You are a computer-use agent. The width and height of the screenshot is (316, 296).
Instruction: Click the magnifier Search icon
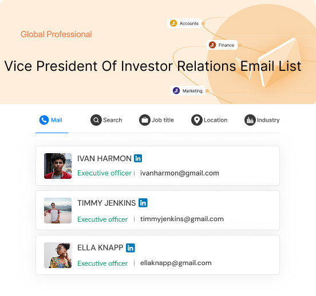click(96, 120)
